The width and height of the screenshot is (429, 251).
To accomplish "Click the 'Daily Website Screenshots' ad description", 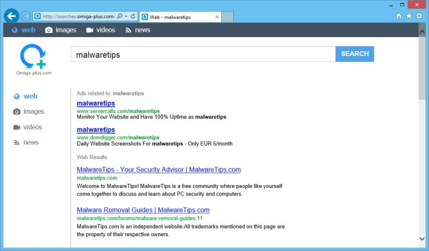I will (x=155, y=144).
